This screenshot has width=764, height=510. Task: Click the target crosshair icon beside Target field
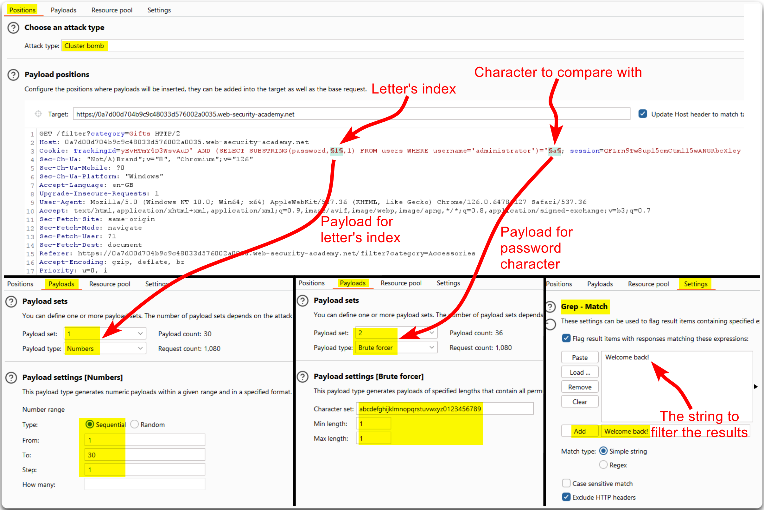click(38, 114)
